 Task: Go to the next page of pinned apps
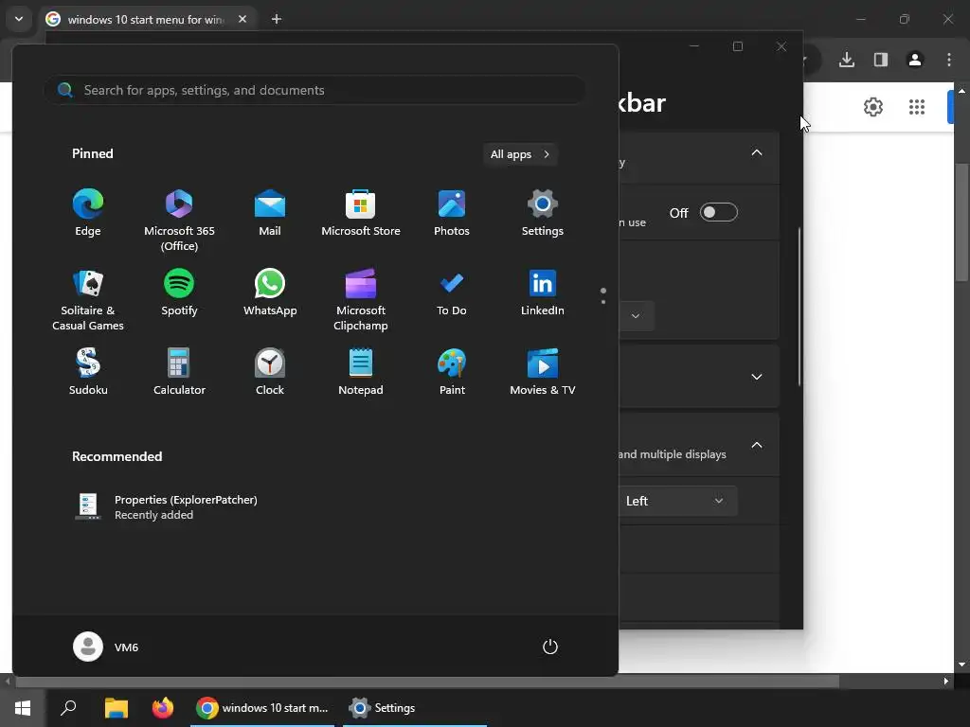(x=603, y=302)
